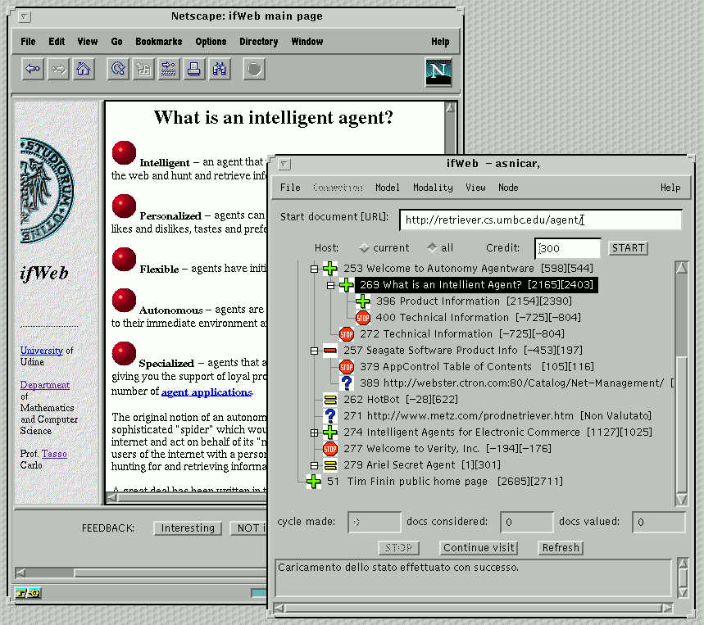Open the Modality menu in ifWeb
The height and width of the screenshot is (625, 704).
pos(433,188)
